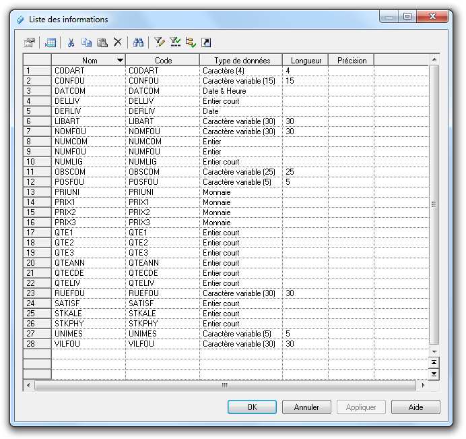Click the customize columns and filter icon

point(159,42)
